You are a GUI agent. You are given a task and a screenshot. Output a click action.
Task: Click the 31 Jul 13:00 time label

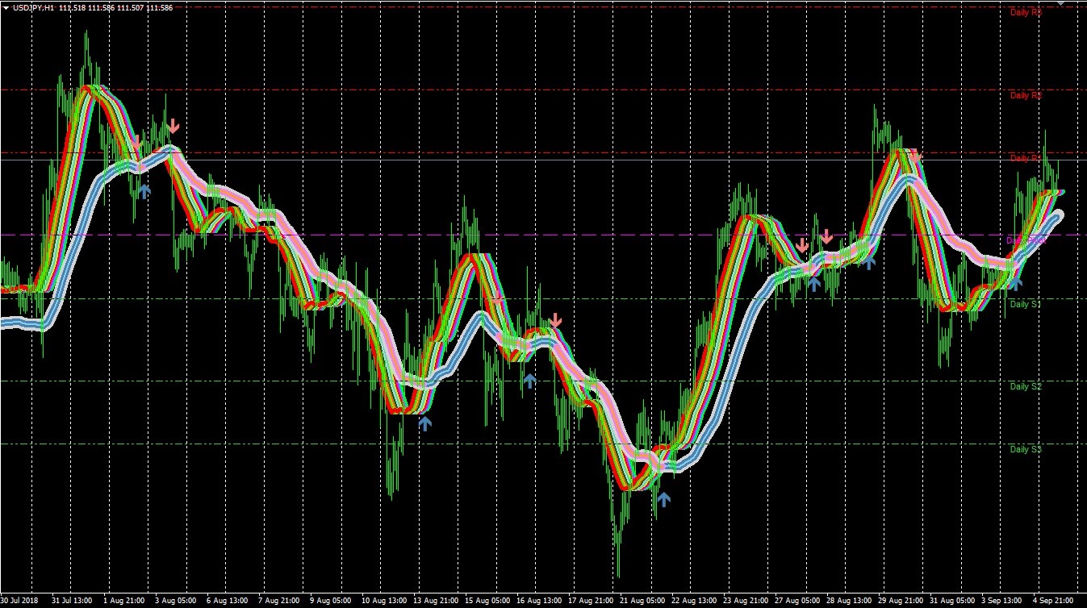(x=71, y=601)
